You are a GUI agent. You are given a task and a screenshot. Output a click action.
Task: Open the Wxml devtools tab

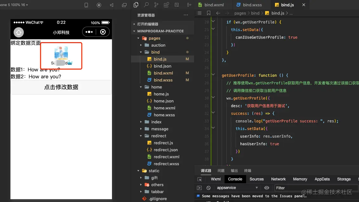216,179
